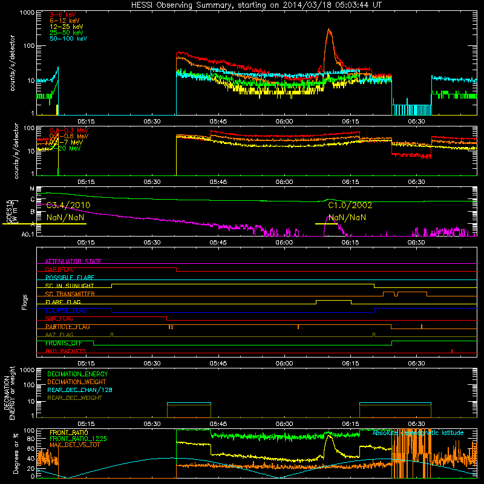Select the DECIMATION_ENERGY legend label
Screen dimensions: 484x484
77,374
